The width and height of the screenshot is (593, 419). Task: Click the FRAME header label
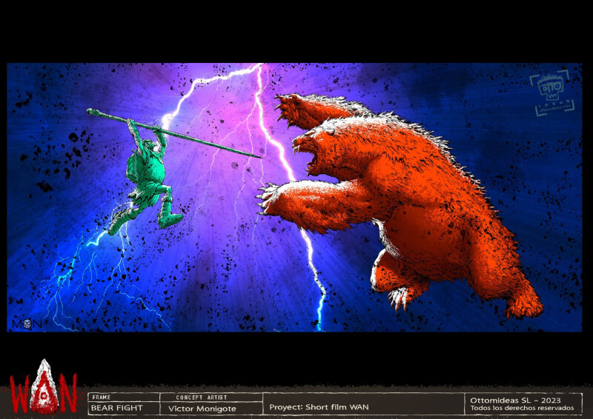click(100, 397)
